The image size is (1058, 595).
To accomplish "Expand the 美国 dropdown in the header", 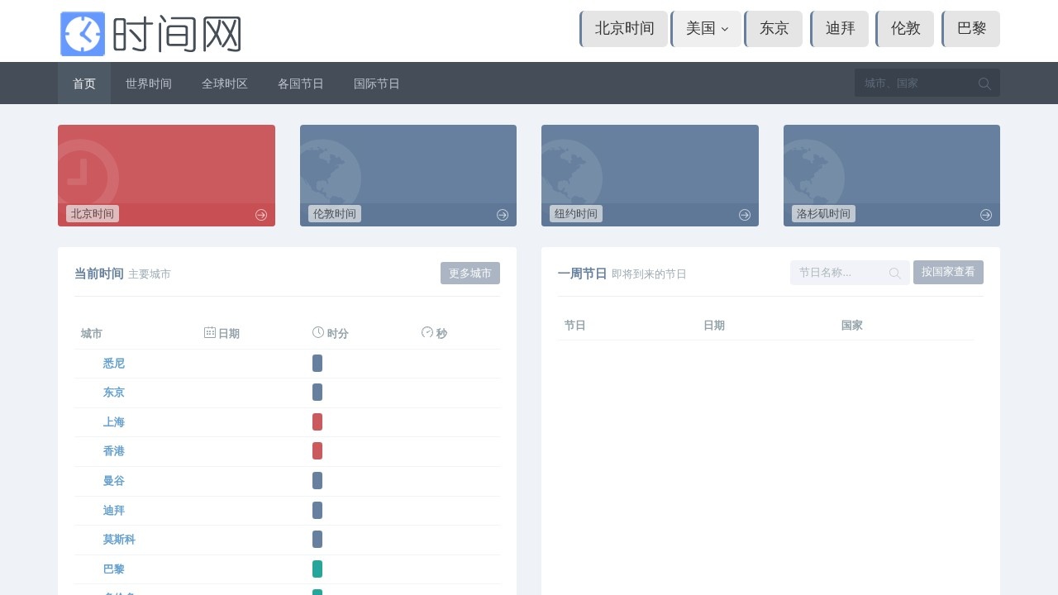I will [706, 29].
